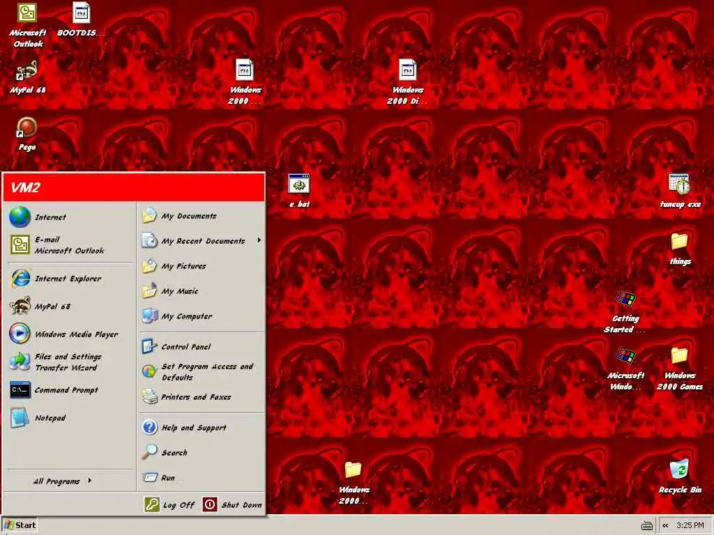This screenshot has width=714, height=535.
Task: Open My Documents in Start menu
Action: 202,216
